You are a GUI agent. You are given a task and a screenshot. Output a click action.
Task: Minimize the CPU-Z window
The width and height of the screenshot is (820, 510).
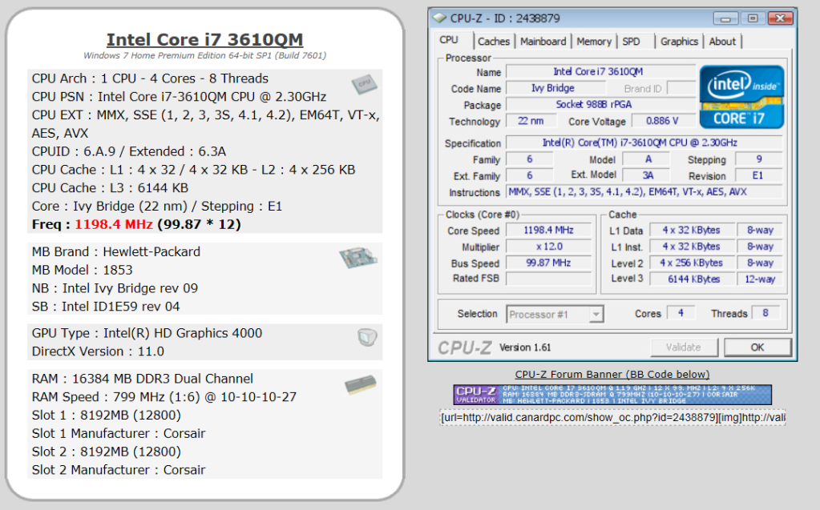coord(725,18)
